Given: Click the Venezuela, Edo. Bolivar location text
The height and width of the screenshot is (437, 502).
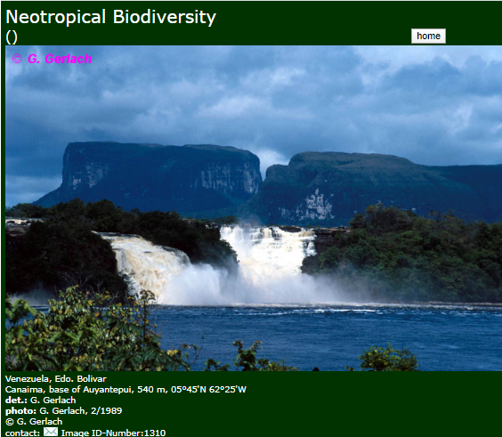Looking at the screenshot, I should pyautogui.click(x=56, y=379).
